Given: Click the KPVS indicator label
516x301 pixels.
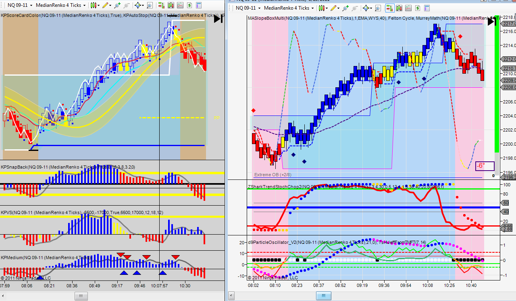Looking at the screenshot, I should point(81,212).
